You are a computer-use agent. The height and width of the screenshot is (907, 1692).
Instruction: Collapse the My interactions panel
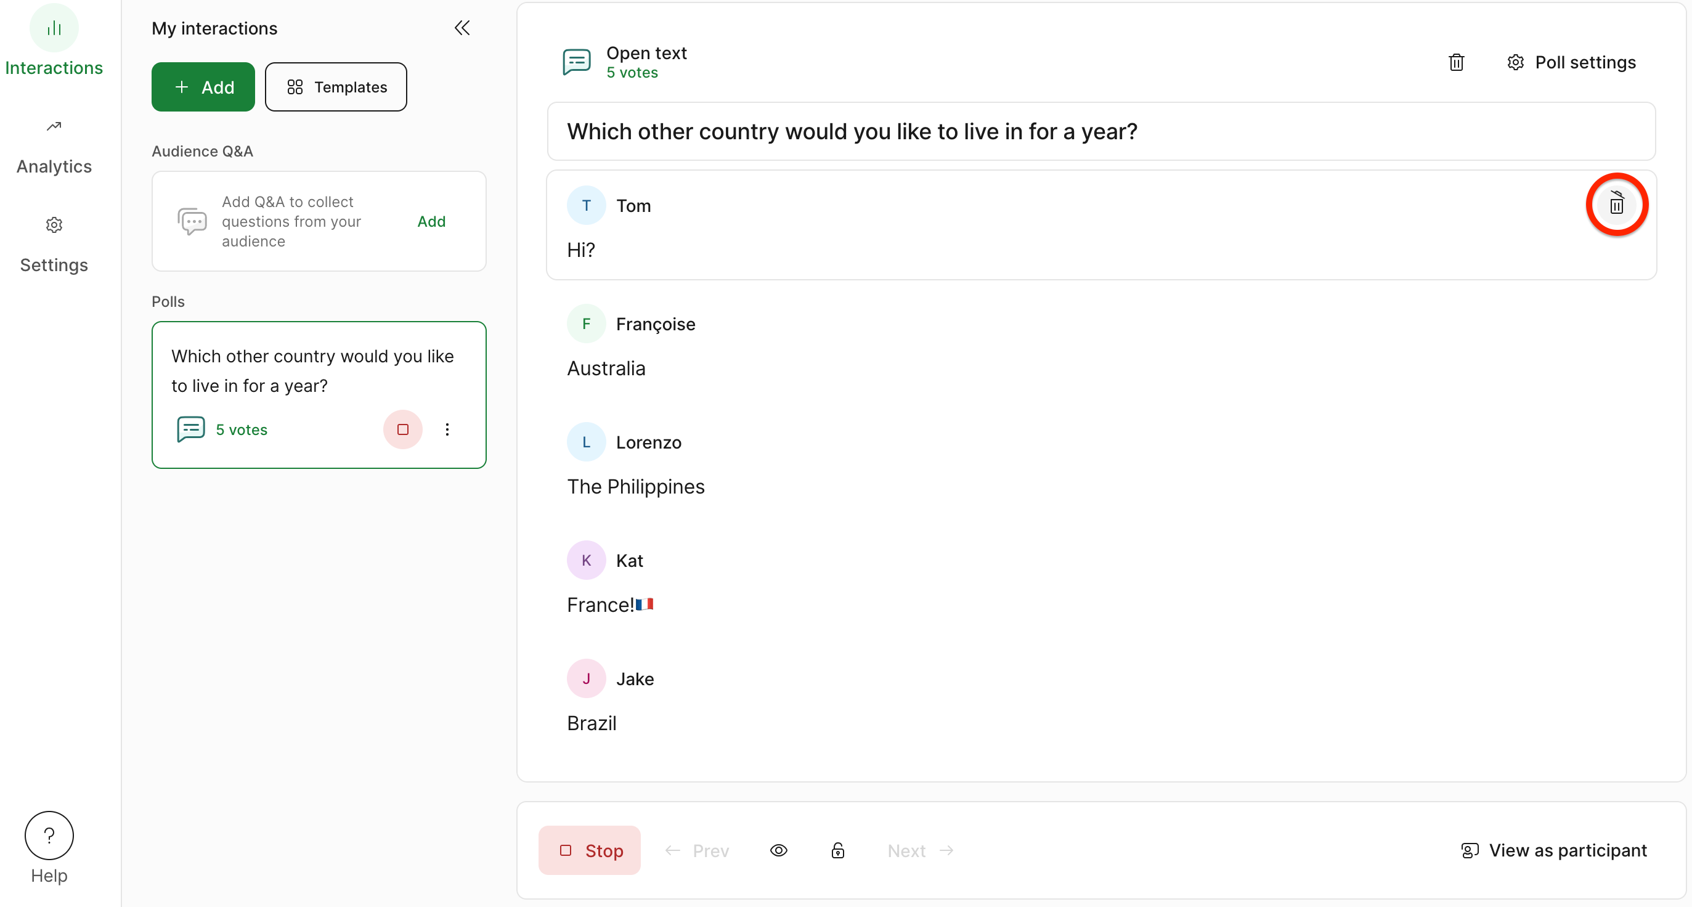pos(462,28)
